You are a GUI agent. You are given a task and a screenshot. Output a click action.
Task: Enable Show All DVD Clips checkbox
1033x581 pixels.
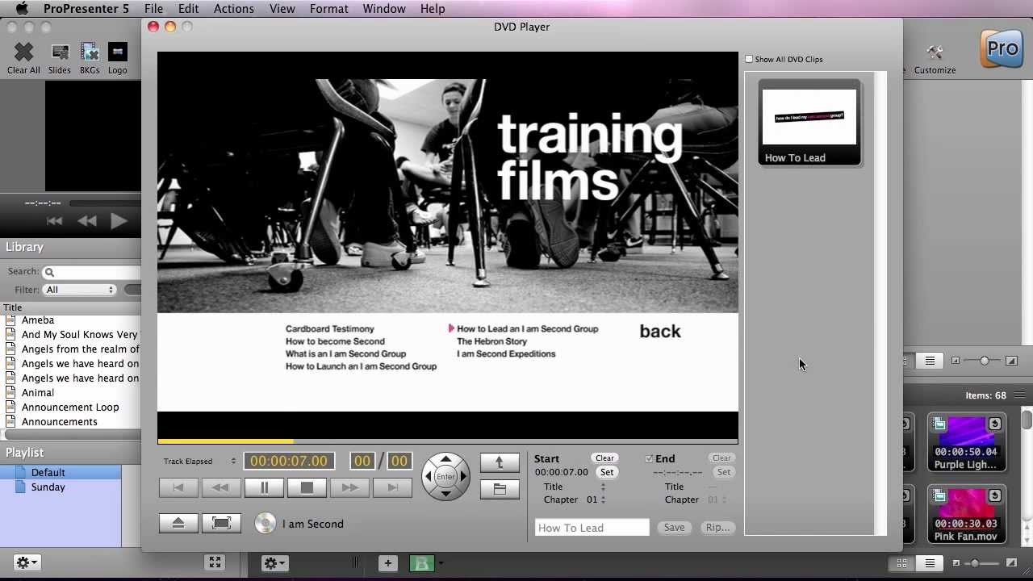[x=749, y=59]
